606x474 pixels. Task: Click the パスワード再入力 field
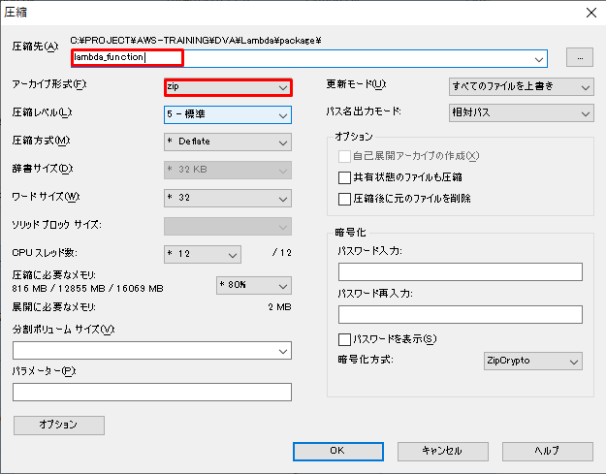[460, 314]
